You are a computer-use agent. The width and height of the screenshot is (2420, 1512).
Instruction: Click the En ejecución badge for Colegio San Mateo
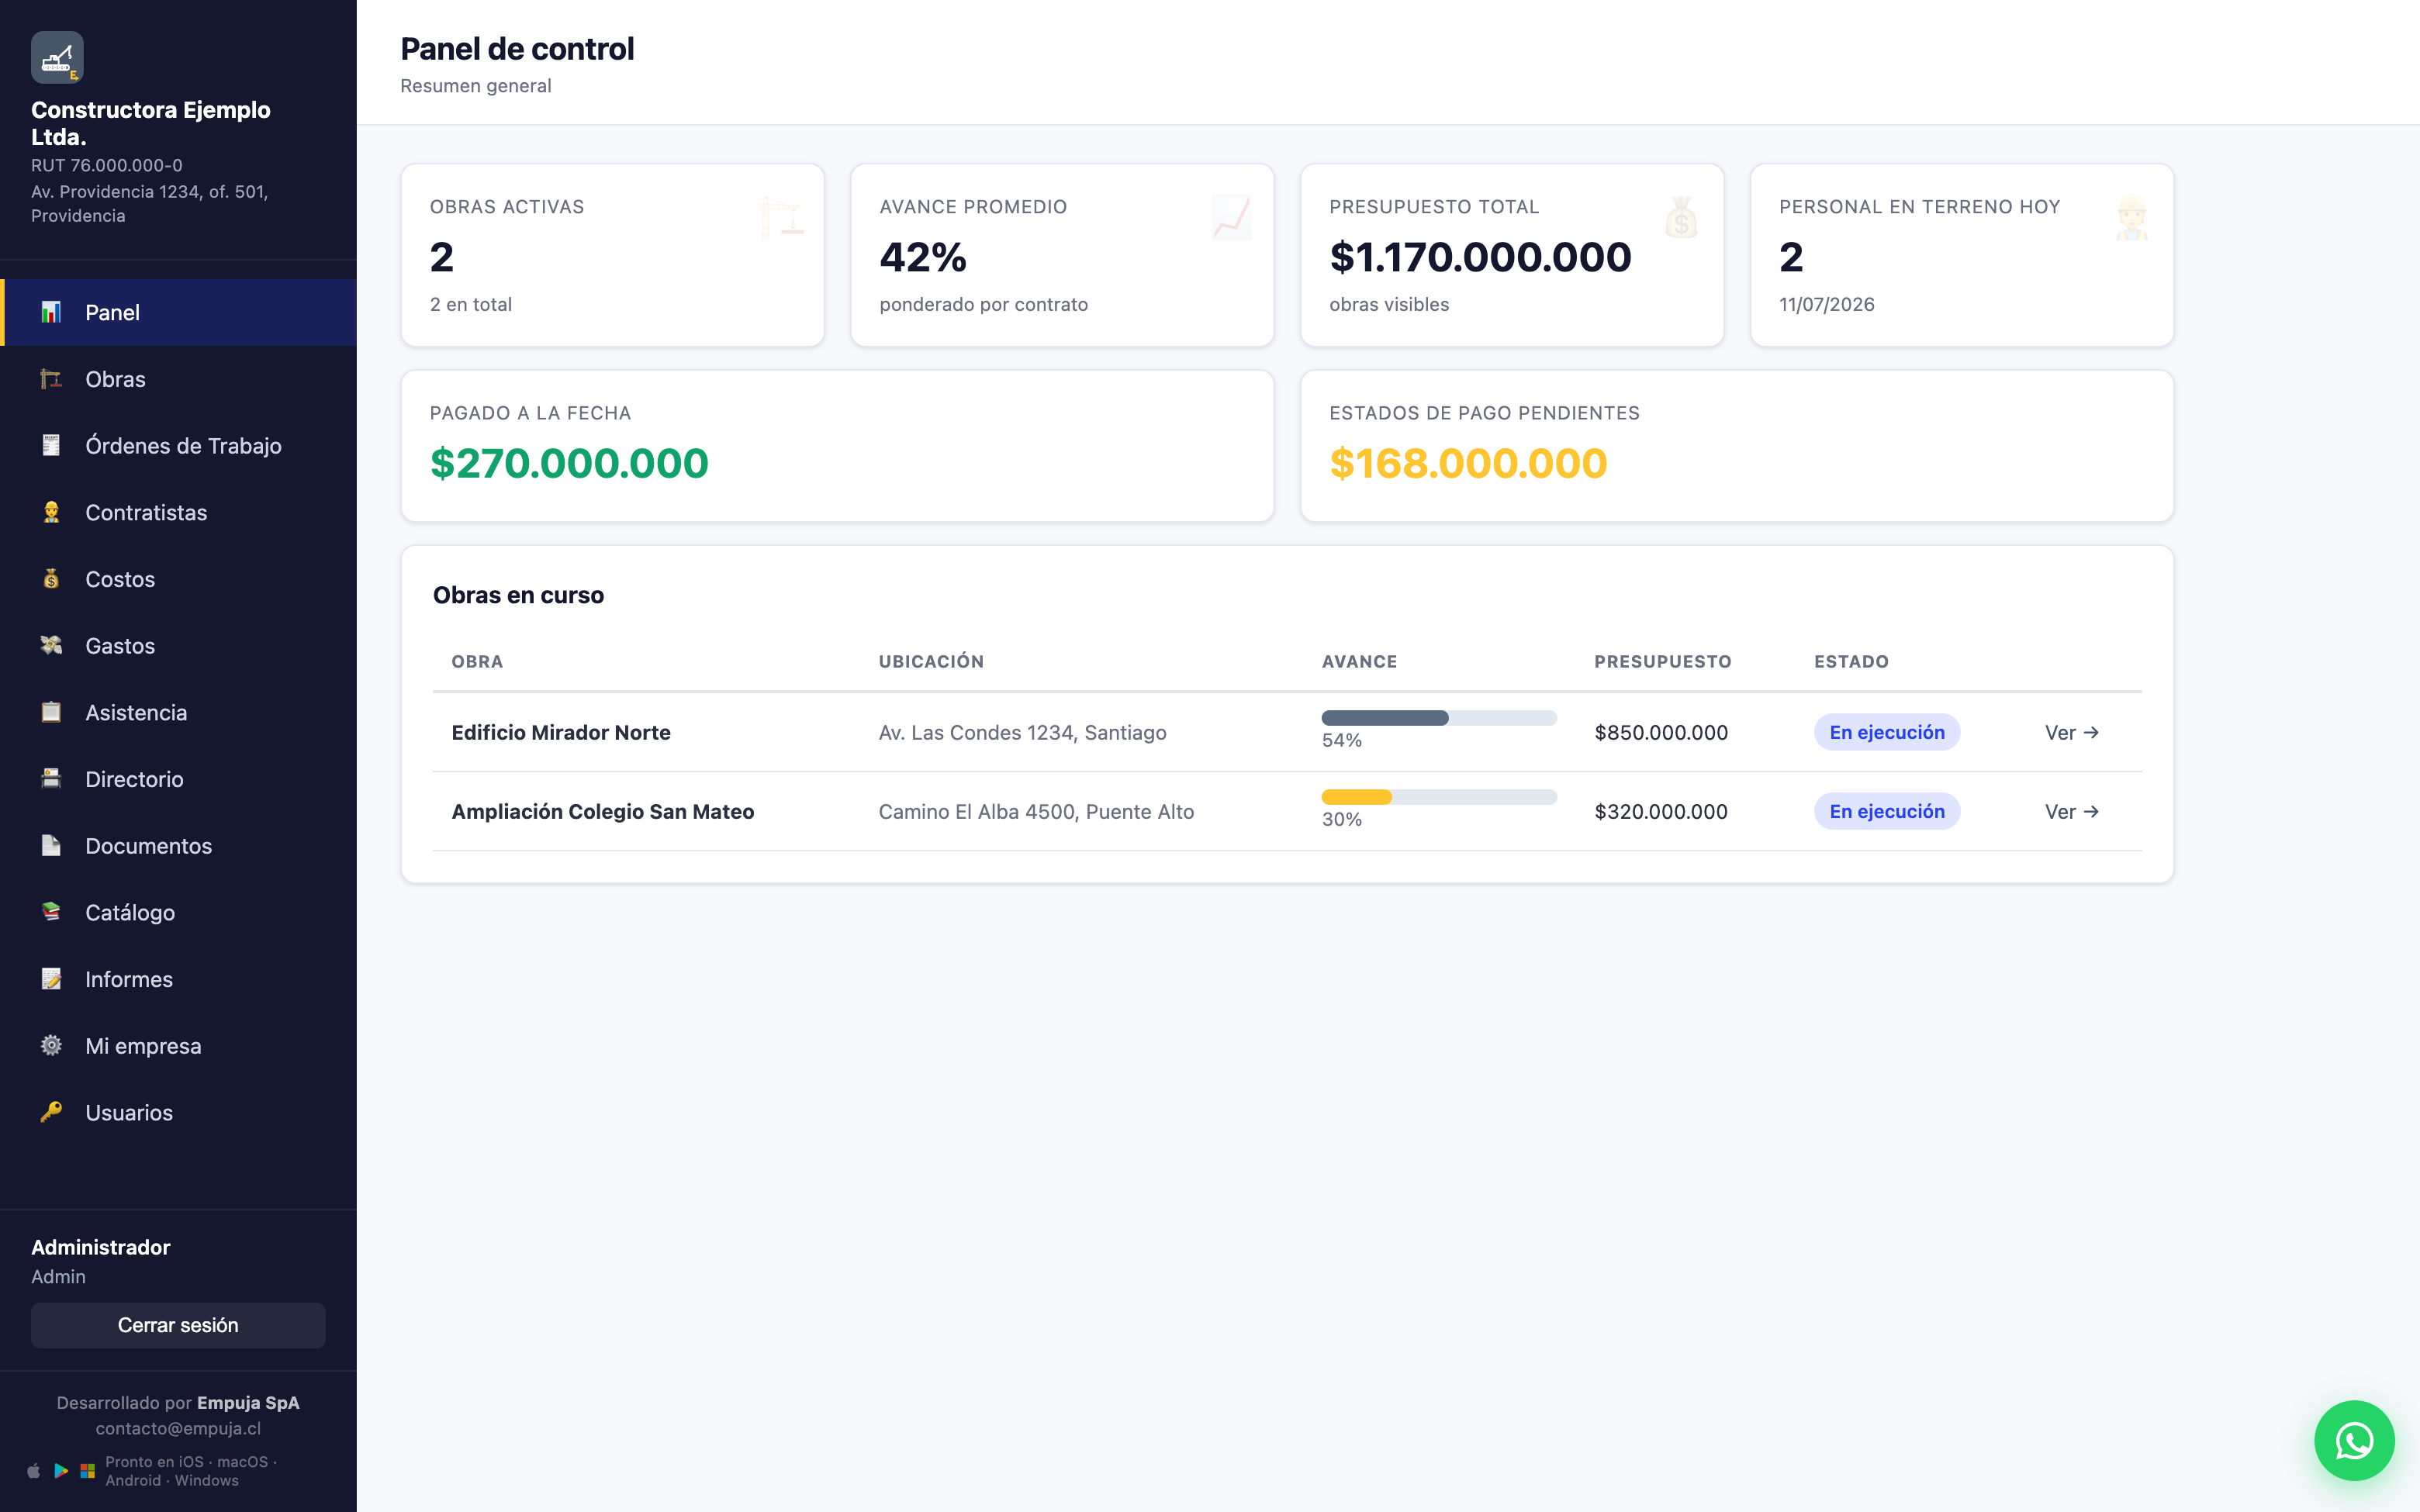coord(1886,811)
